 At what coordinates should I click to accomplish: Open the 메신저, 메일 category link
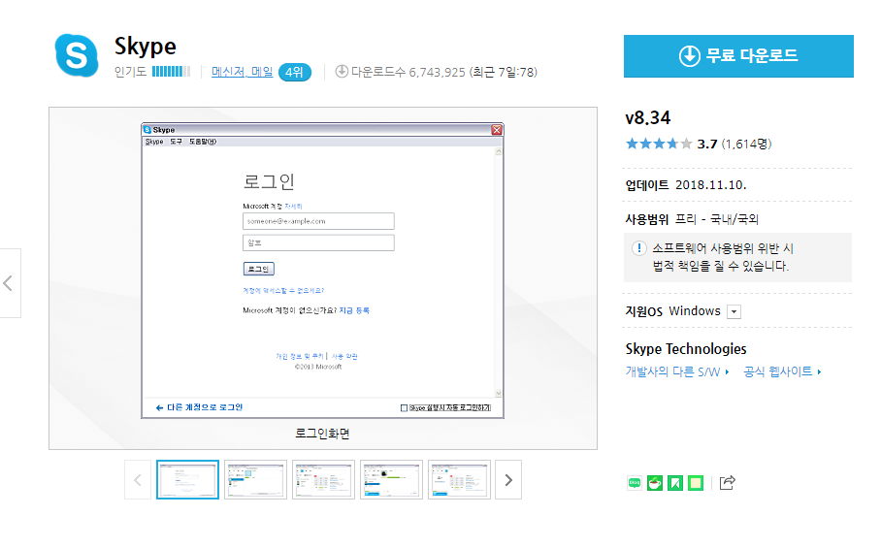pyautogui.click(x=243, y=72)
